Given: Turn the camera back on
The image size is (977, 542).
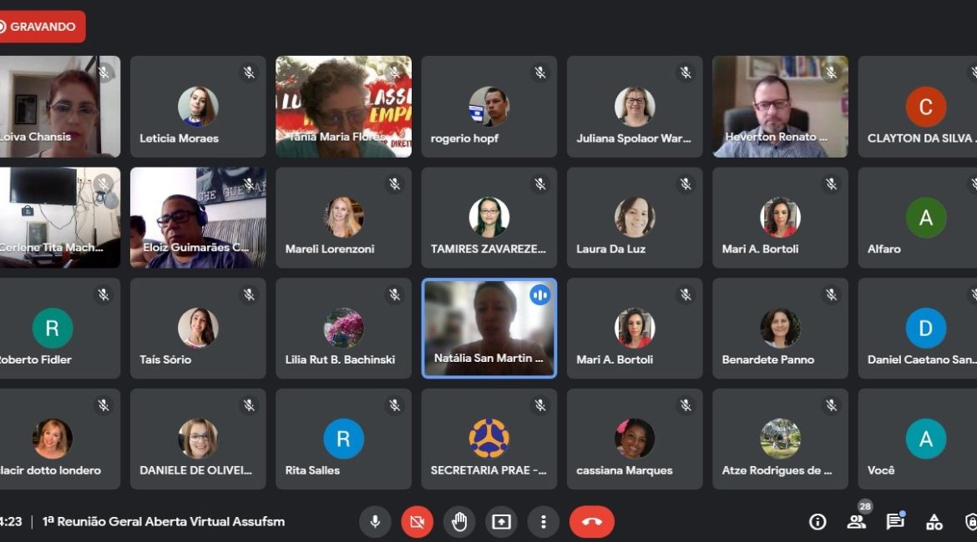Looking at the screenshot, I should point(417,522).
